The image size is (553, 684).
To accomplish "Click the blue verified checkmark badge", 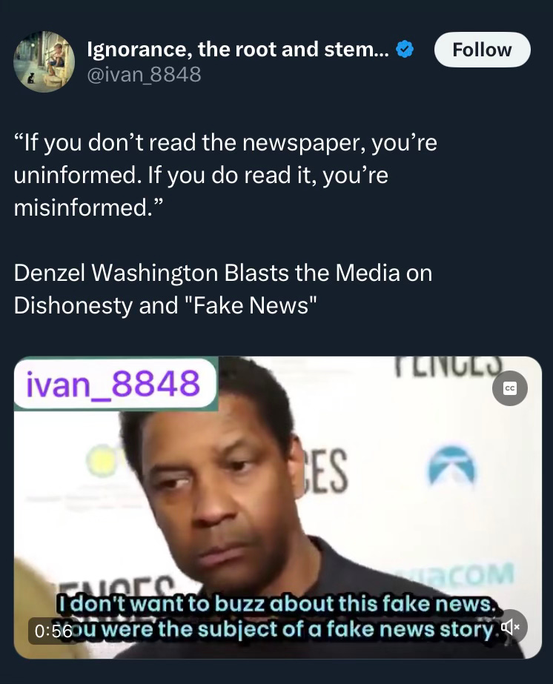I will (x=405, y=50).
